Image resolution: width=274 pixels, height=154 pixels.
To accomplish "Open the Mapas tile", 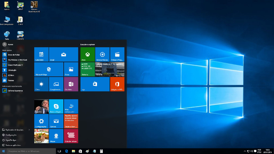I will point(56,136).
